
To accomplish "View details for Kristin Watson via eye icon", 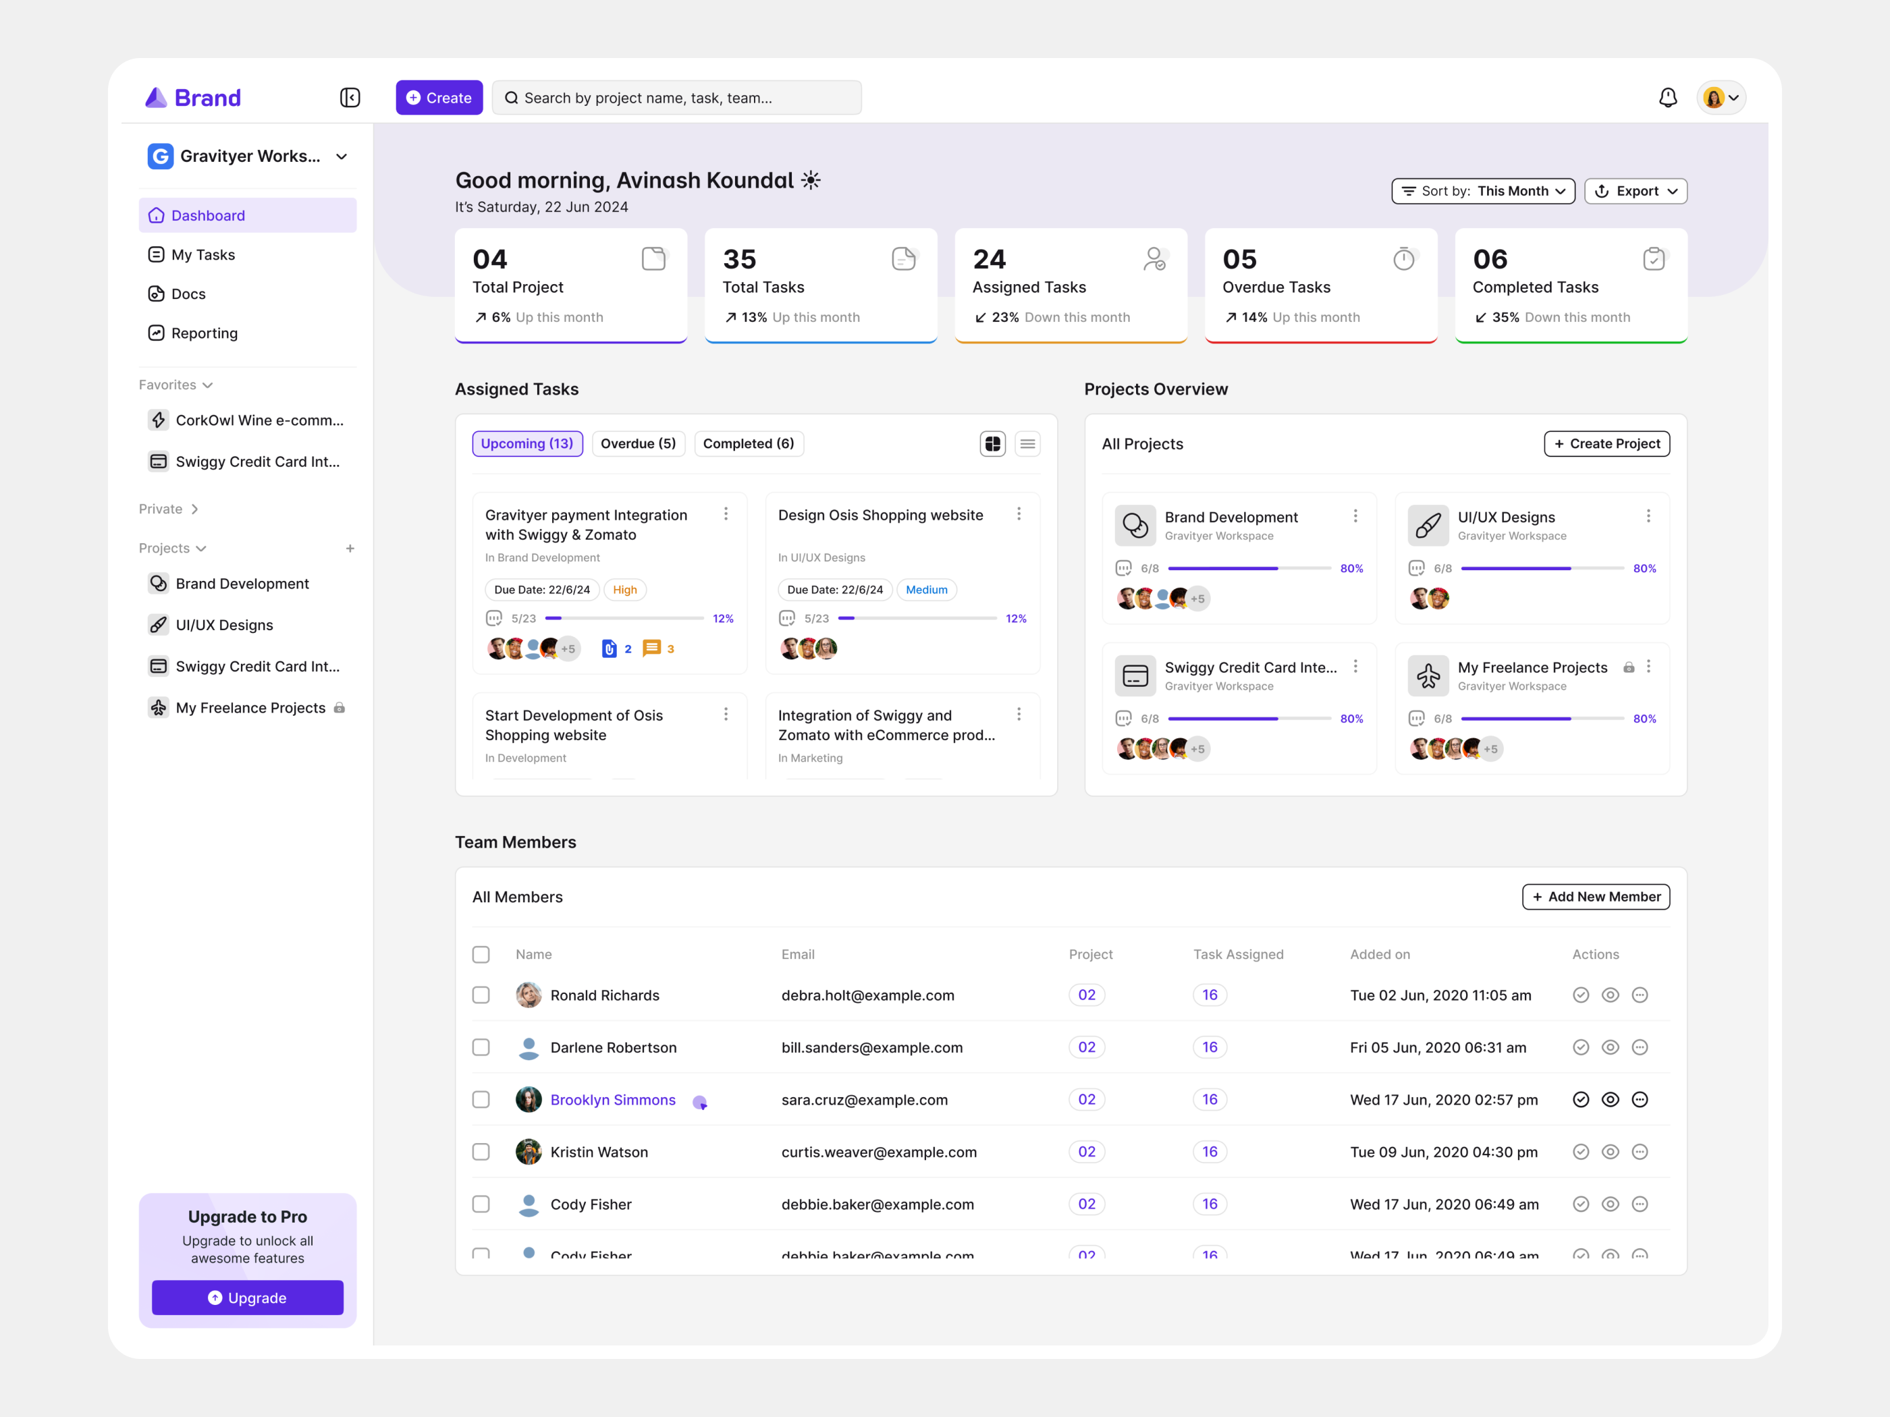I will coord(1610,1151).
